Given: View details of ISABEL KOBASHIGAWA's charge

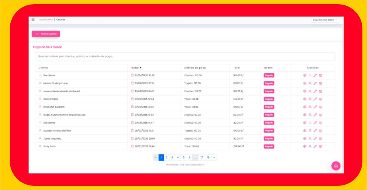Looking at the screenshot, I should (305, 115).
